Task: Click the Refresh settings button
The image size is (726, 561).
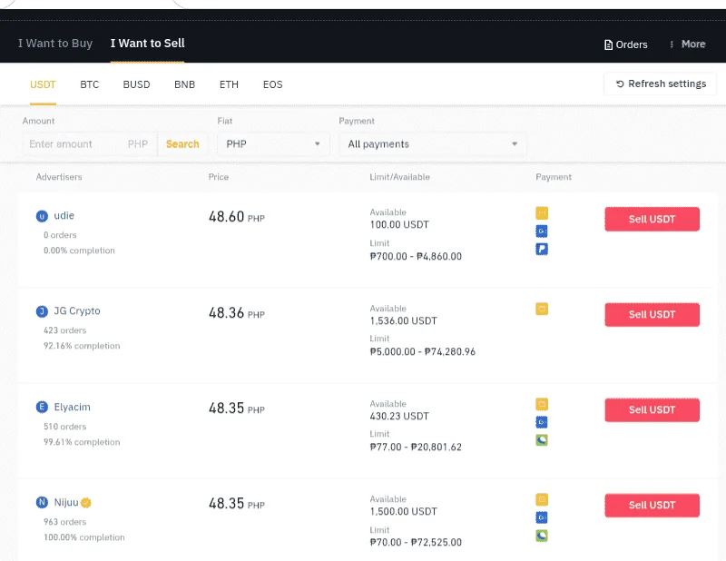Action: click(x=661, y=84)
